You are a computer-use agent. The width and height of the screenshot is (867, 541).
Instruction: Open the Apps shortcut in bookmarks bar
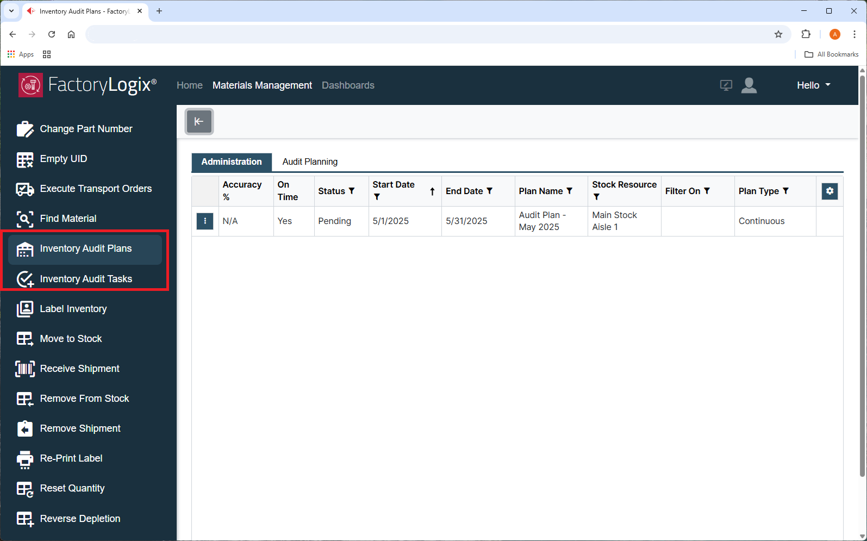(x=20, y=54)
